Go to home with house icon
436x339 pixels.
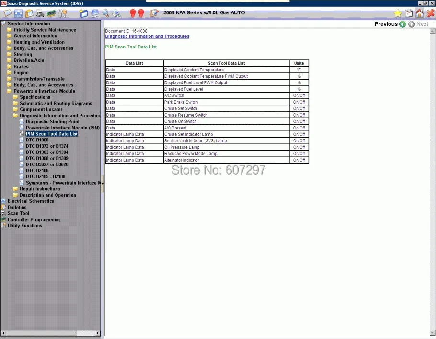click(x=420, y=13)
